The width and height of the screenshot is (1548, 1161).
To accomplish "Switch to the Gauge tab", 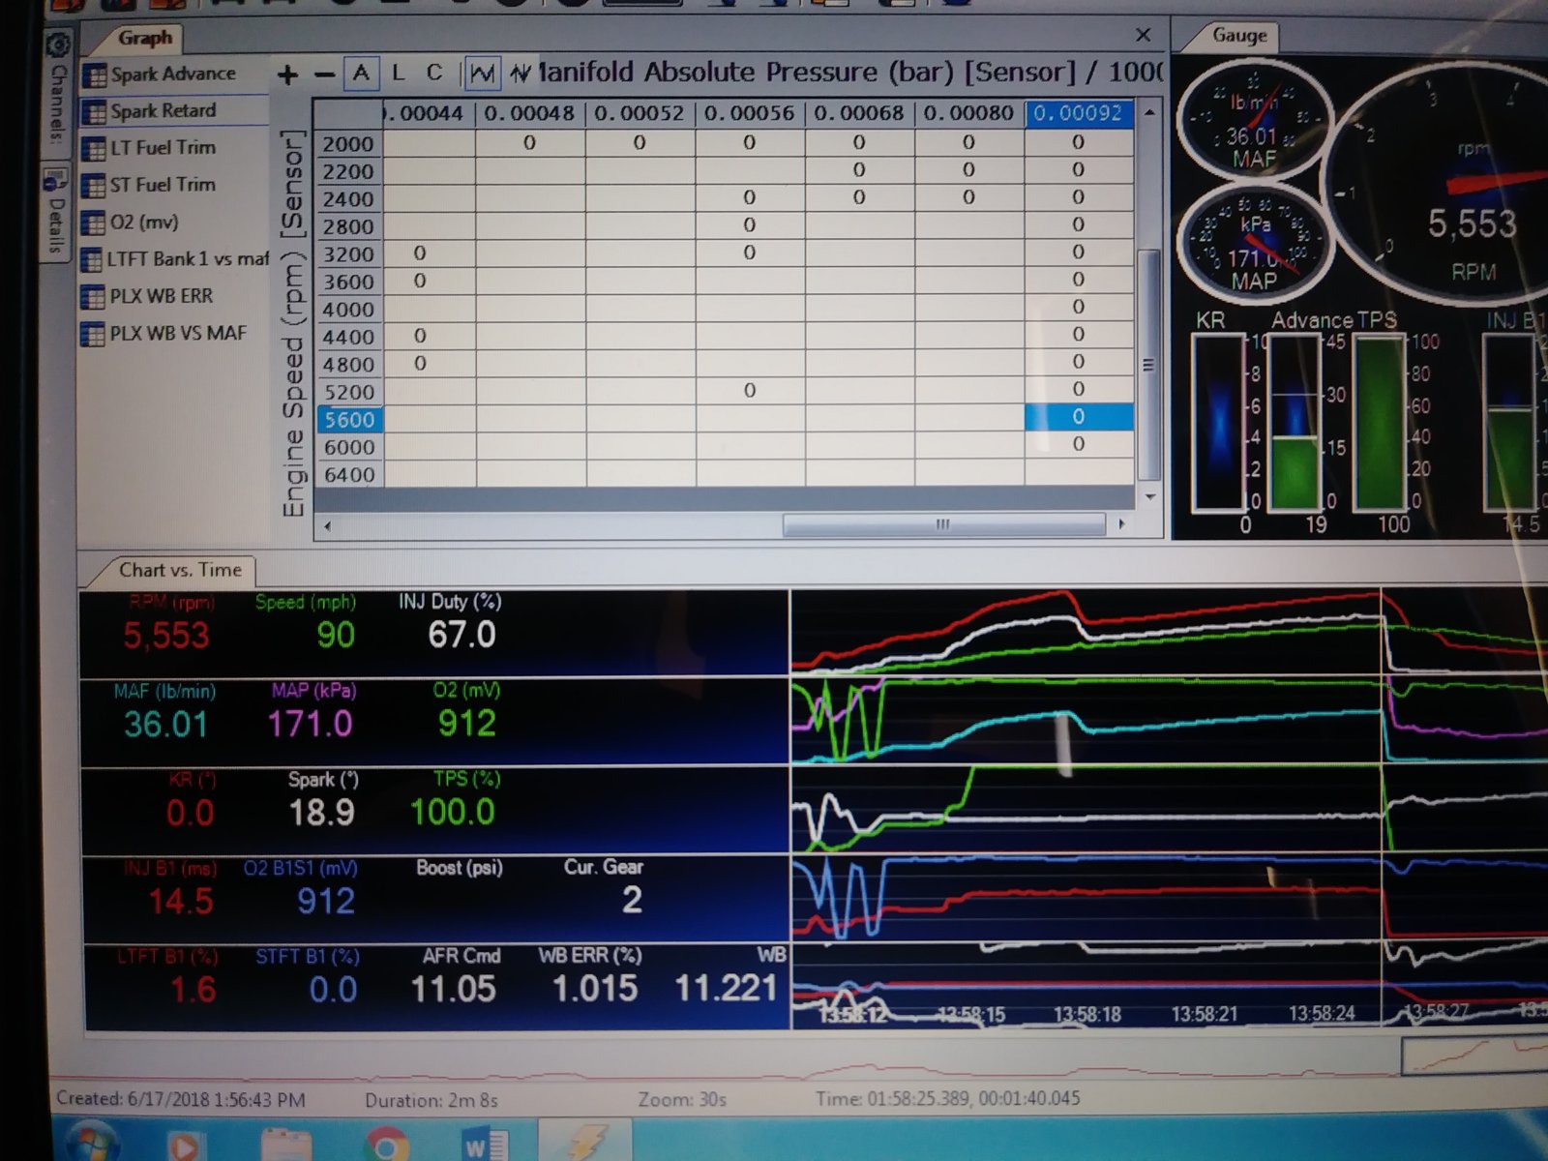I will (1239, 36).
